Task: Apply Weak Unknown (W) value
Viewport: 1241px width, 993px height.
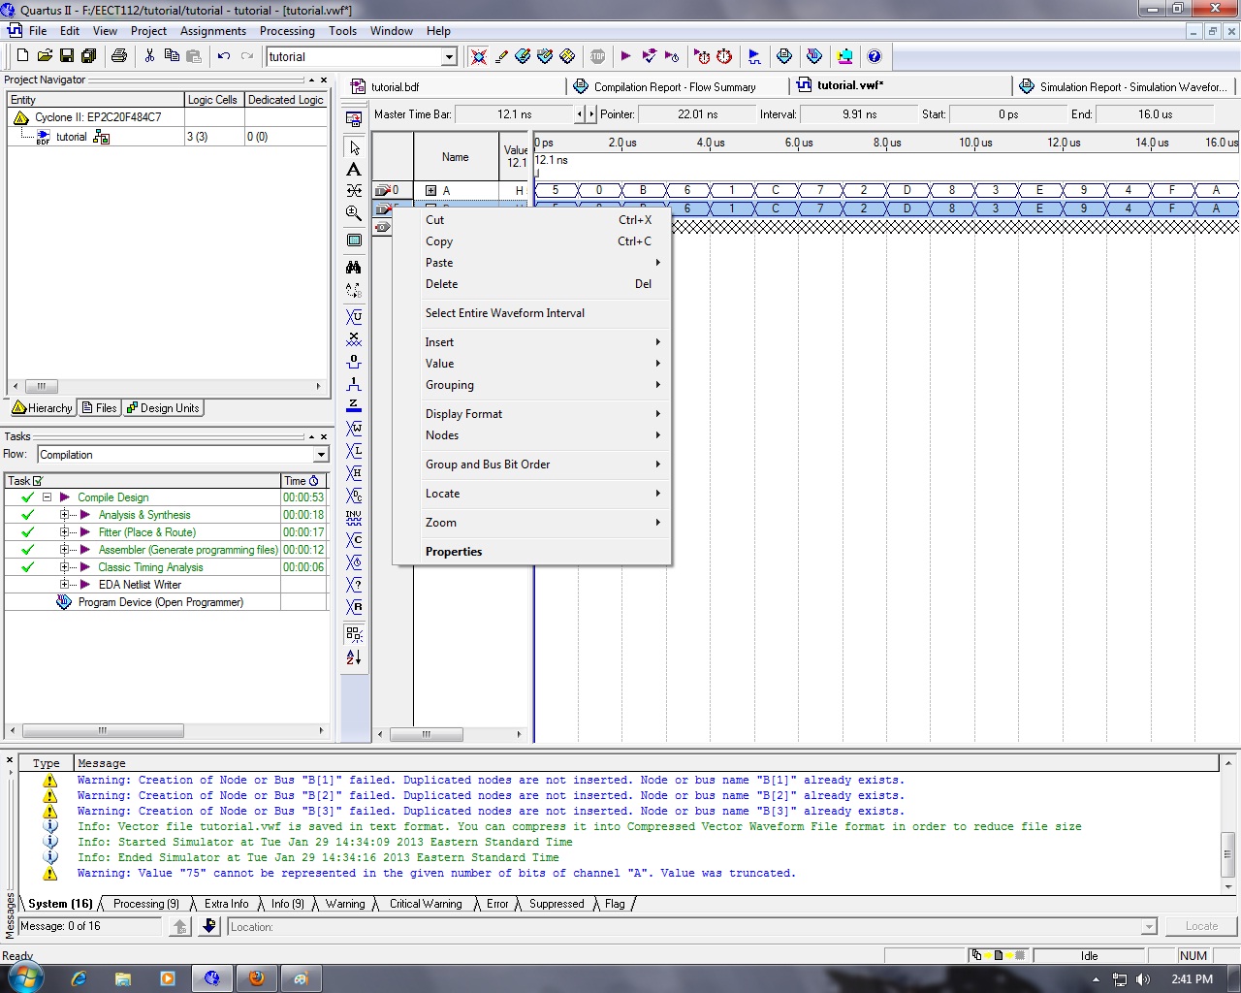Action: (354, 429)
